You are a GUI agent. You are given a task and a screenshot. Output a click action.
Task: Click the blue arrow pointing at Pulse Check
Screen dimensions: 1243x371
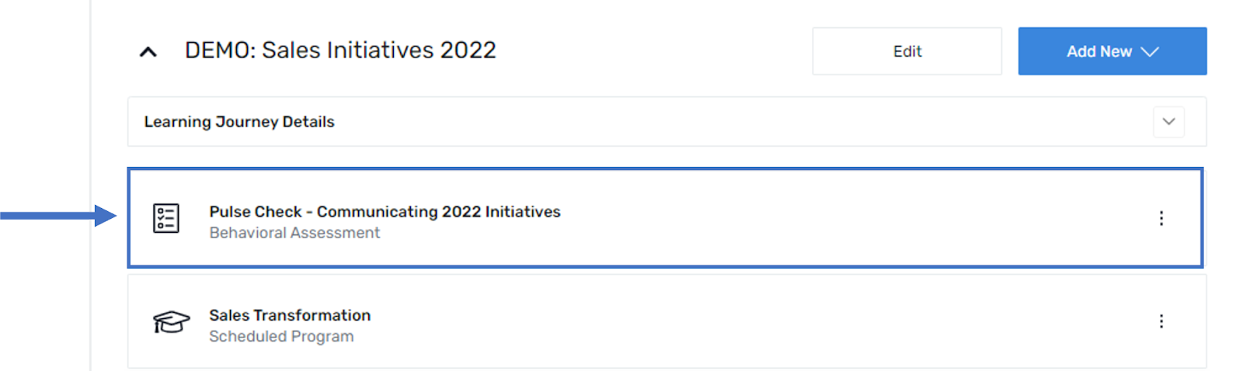tap(58, 215)
